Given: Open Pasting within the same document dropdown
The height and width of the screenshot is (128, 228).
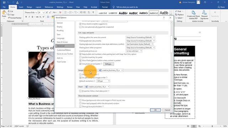Looking at the screenshot, I should pyautogui.click(x=140, y=37).
